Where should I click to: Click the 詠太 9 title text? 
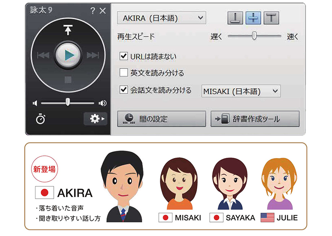(x=41, y=10)
